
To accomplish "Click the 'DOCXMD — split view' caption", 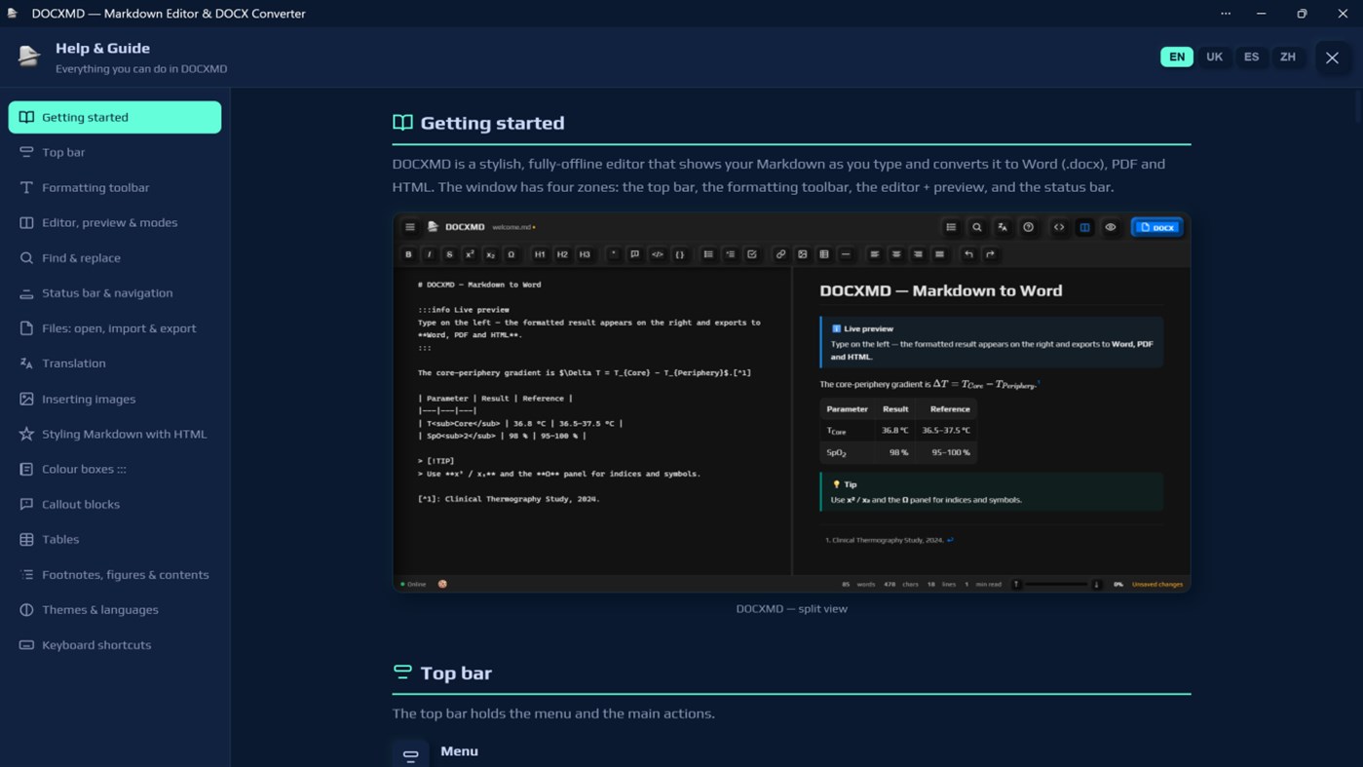I will pos(791,608).
